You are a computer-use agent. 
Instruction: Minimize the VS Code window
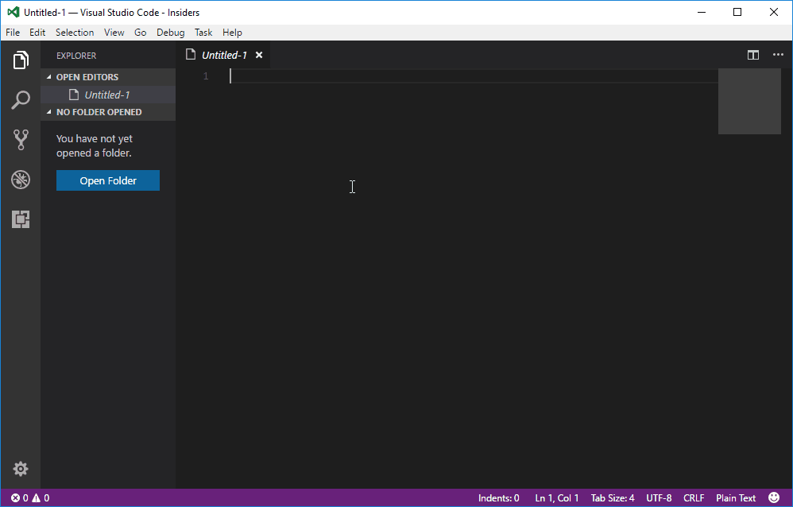702,12
